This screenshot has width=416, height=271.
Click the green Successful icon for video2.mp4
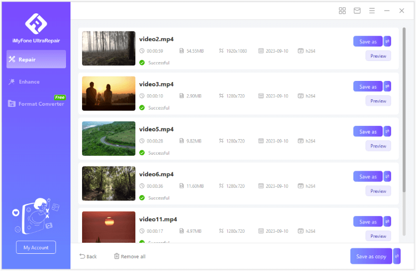[142, 63]
